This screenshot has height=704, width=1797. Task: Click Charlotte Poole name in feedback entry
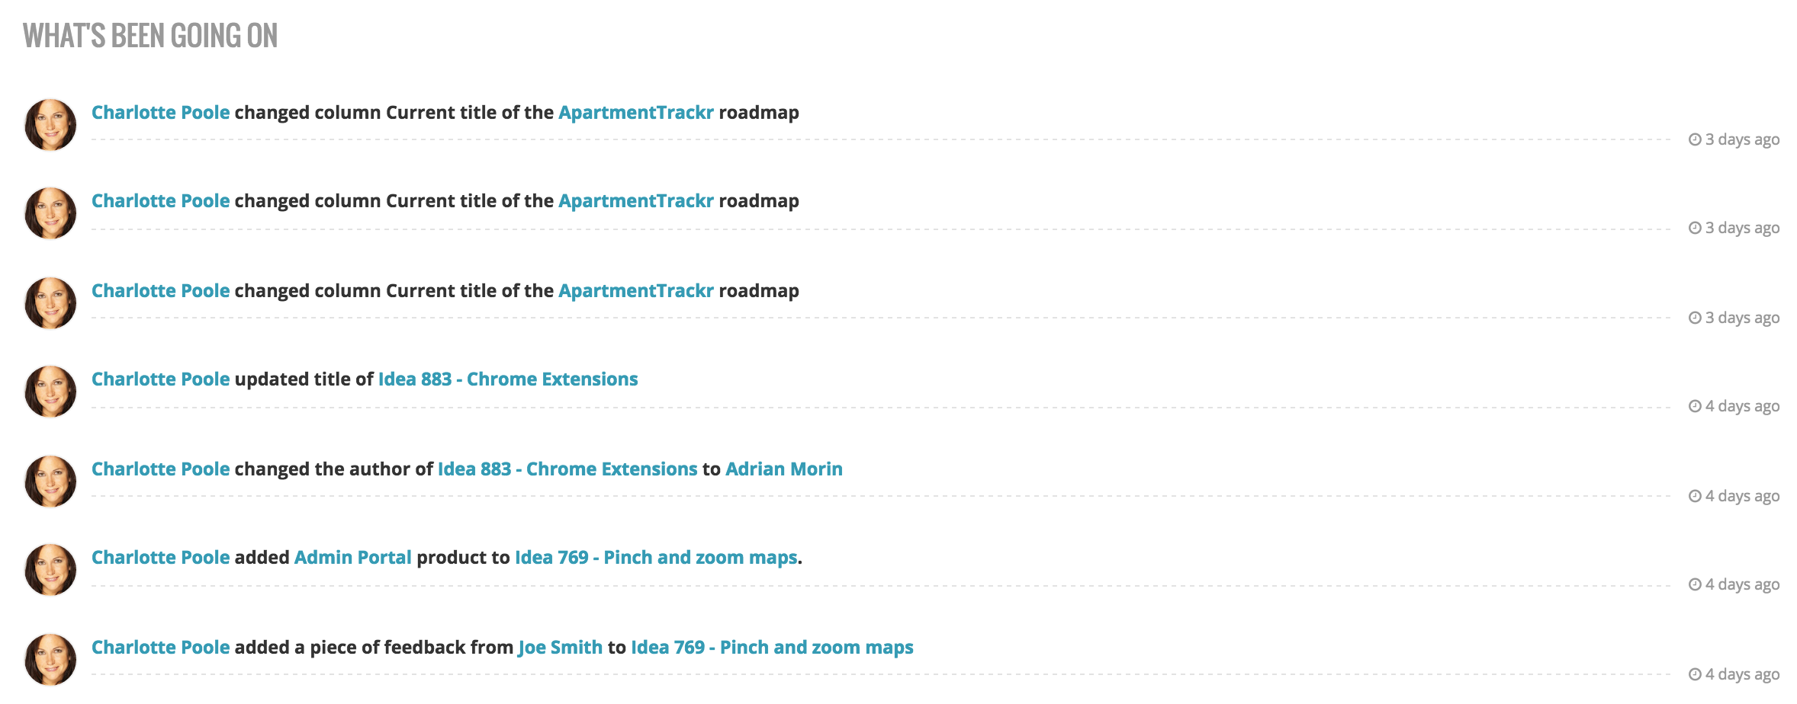tap(160, 648)
